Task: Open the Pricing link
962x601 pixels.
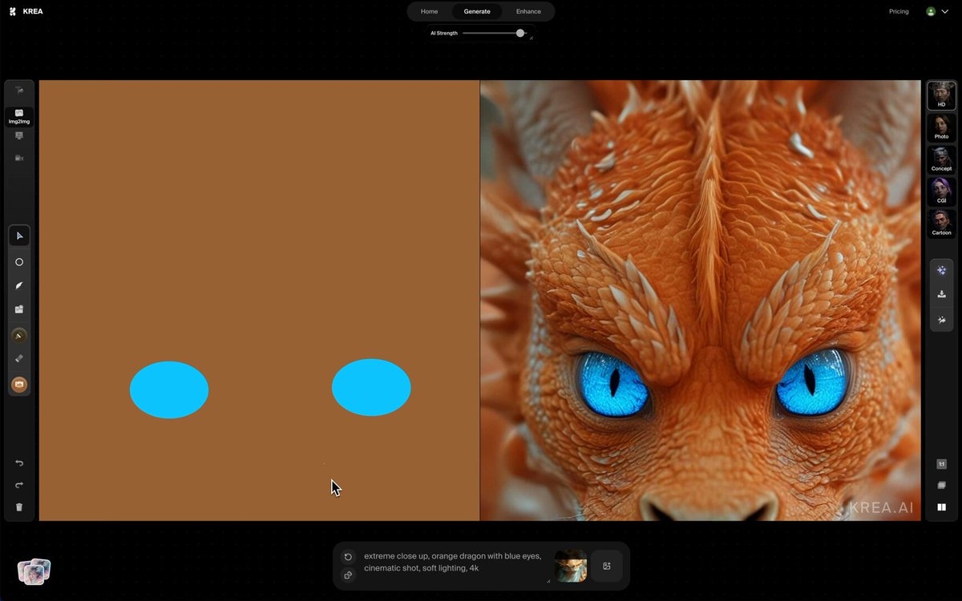Action: point(899,11)
